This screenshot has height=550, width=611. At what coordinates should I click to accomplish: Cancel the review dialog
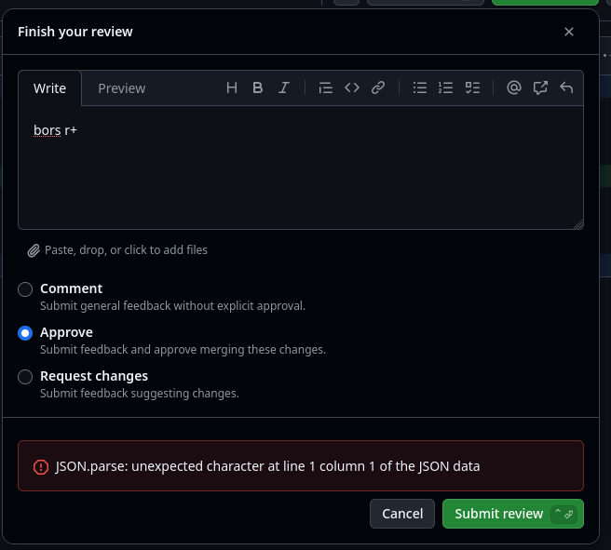pyautogui.click(x=402, y=514)
